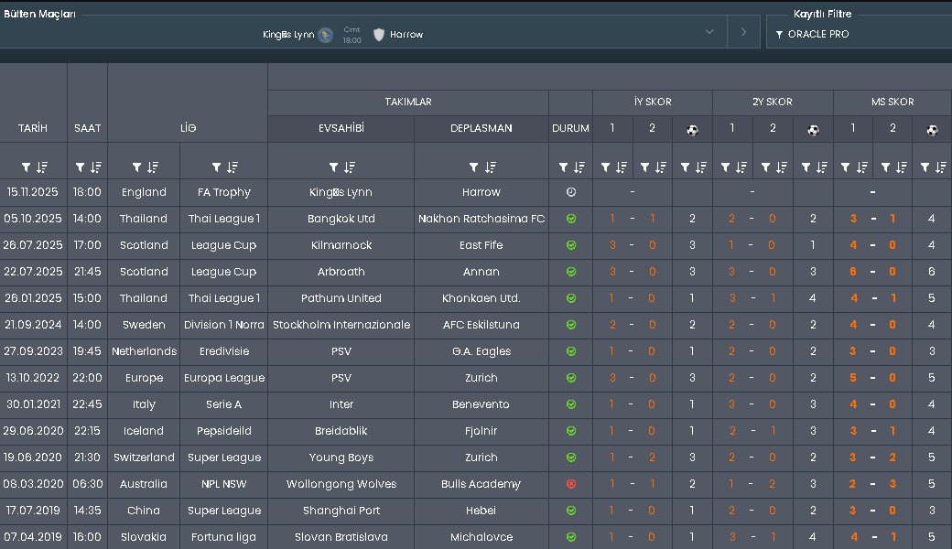Screen dimensions: 952x549
Task: Select the Young Boys team cell
Action: coord(341,457)
